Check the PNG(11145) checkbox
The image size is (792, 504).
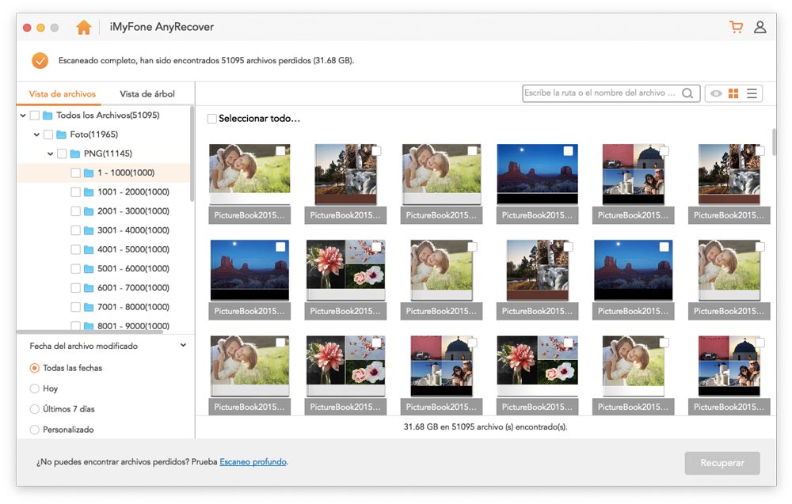(x=62, y=153)
